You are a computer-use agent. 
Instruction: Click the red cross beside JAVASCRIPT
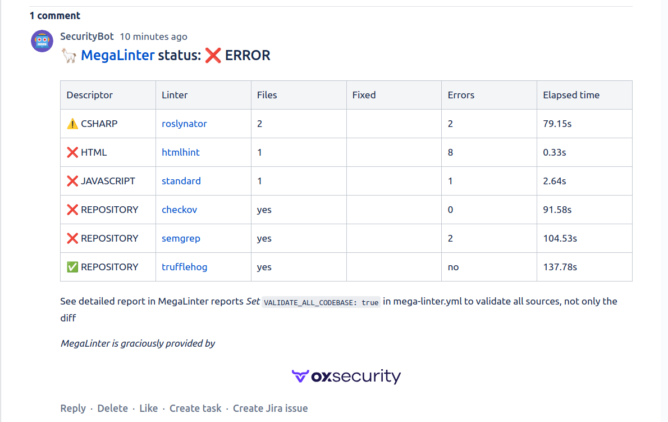(72, 181)
